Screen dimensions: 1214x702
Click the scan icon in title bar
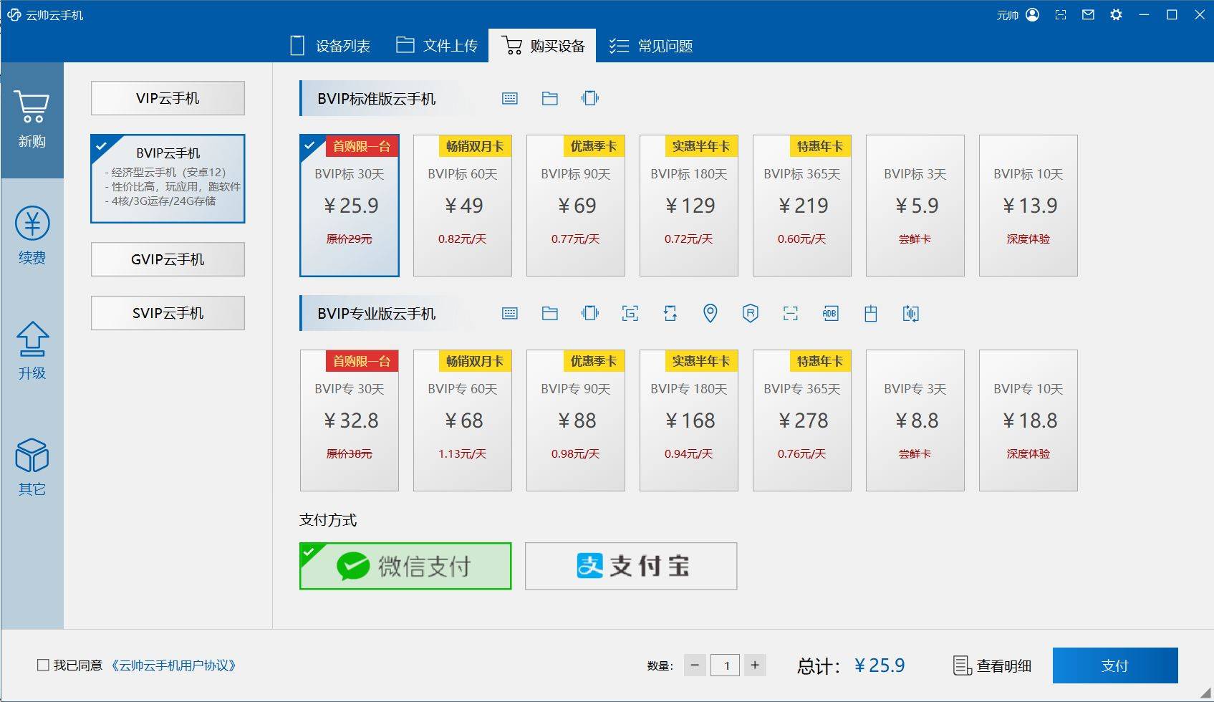click(x=1061, y=14)
